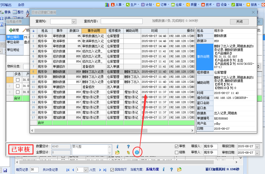Open the folder icon right of 系统方案
Screen dimensions: 265x174
coord(179,169)
